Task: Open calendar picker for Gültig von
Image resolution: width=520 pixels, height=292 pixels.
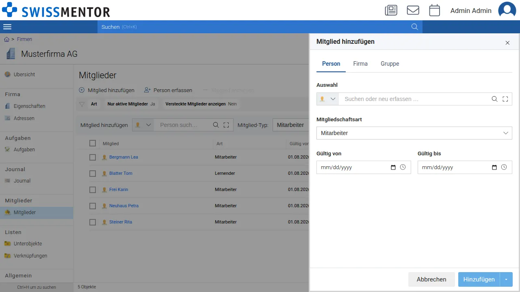Action: pos(393,167)
